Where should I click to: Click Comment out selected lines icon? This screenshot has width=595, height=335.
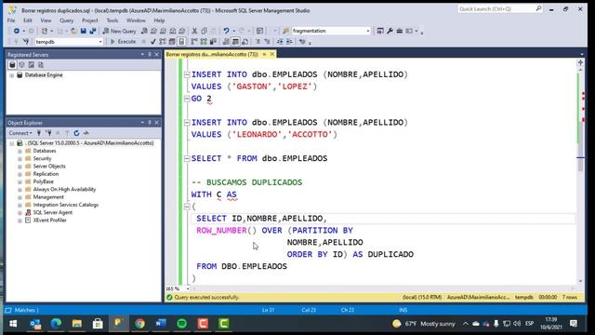[x=258, y=42]
